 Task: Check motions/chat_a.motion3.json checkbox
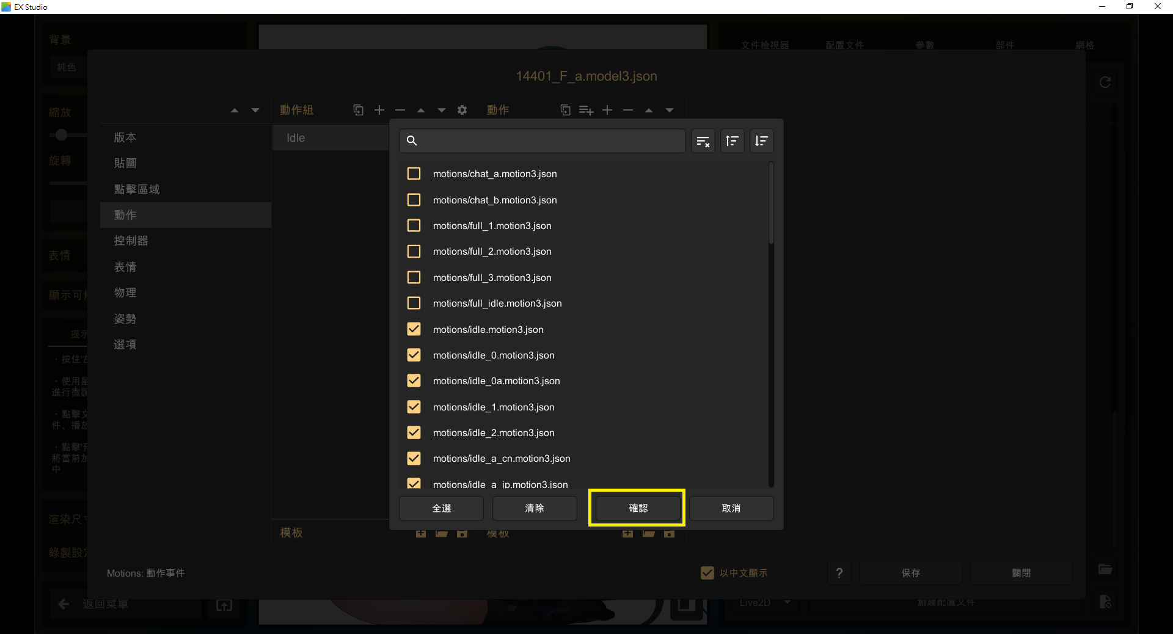tap(414, 174)
